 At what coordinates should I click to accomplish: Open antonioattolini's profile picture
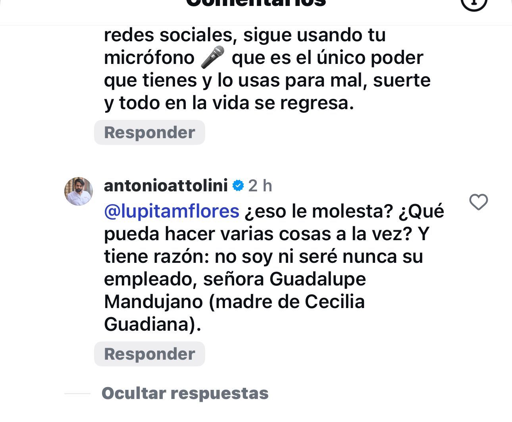point(79,191)
